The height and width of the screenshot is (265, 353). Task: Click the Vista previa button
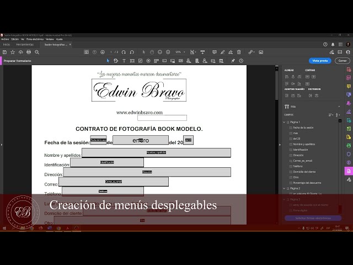[x=320, y=61]
